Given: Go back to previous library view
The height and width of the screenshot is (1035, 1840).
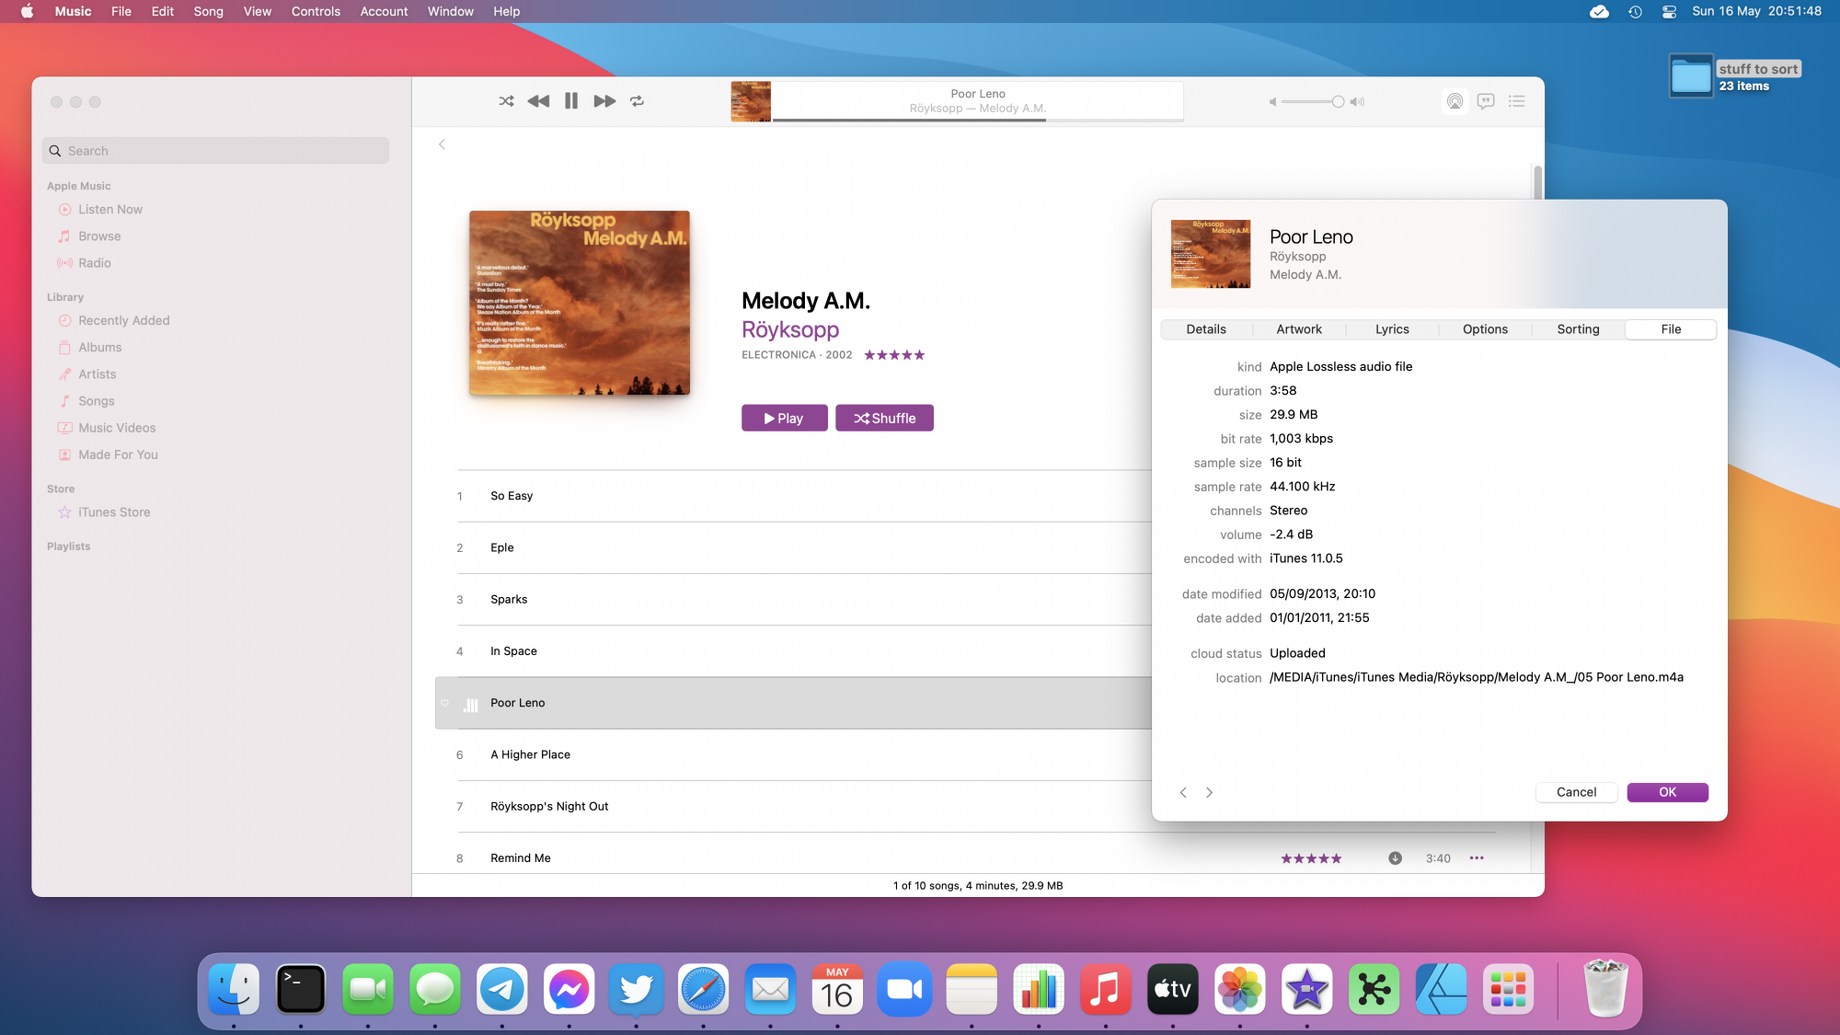Looking at the screenshot, I should click(443, 144).
